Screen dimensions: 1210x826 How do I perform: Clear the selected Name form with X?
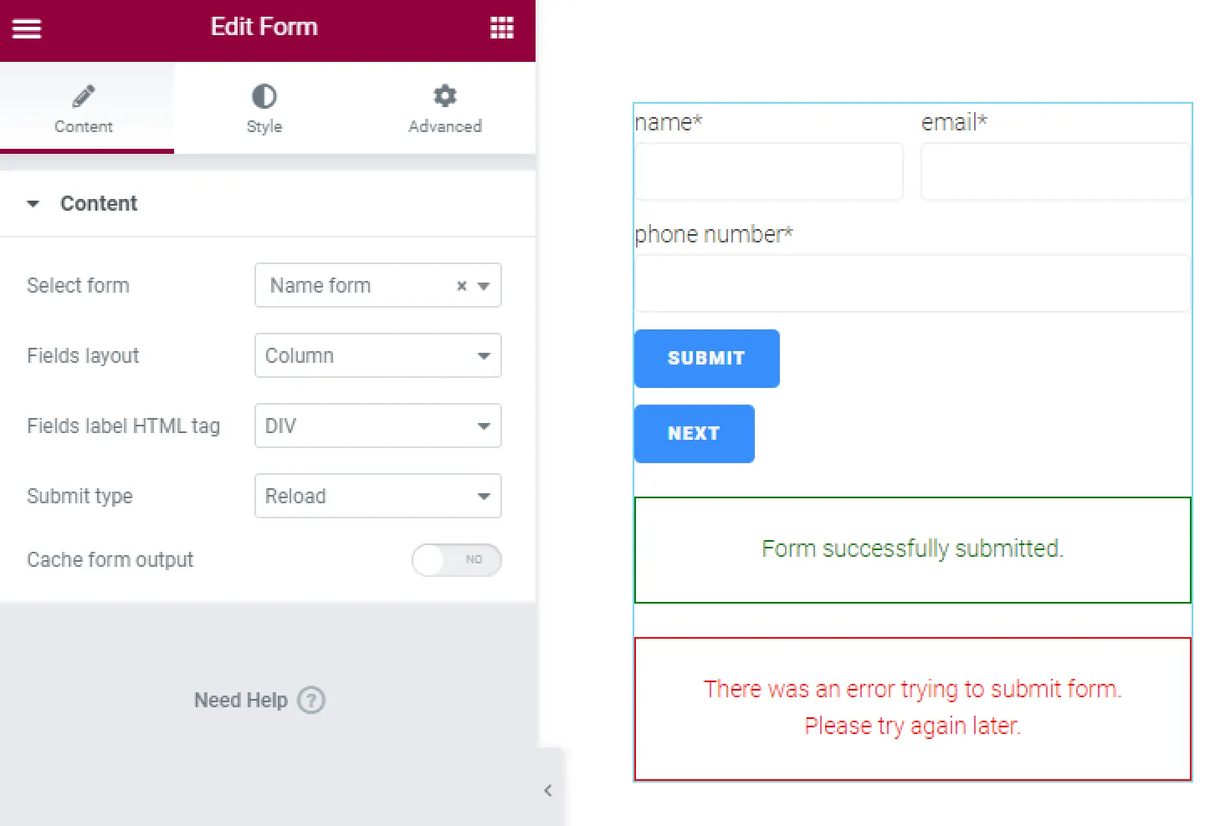coord(461,286)
